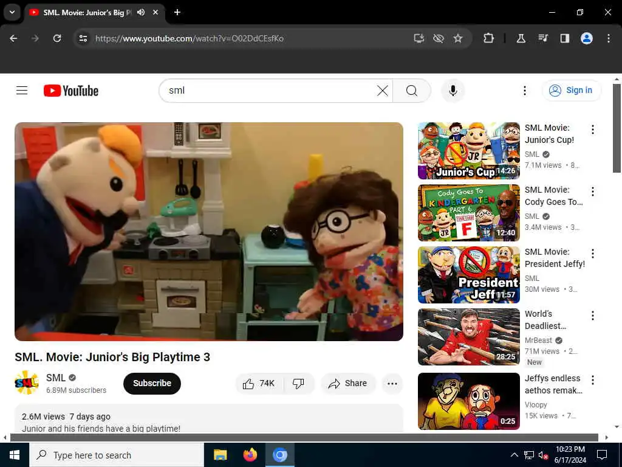The height and width of the screenshot is (467, 622).
Task: Open Firefox from taskbar
Action: click(250, 455)
